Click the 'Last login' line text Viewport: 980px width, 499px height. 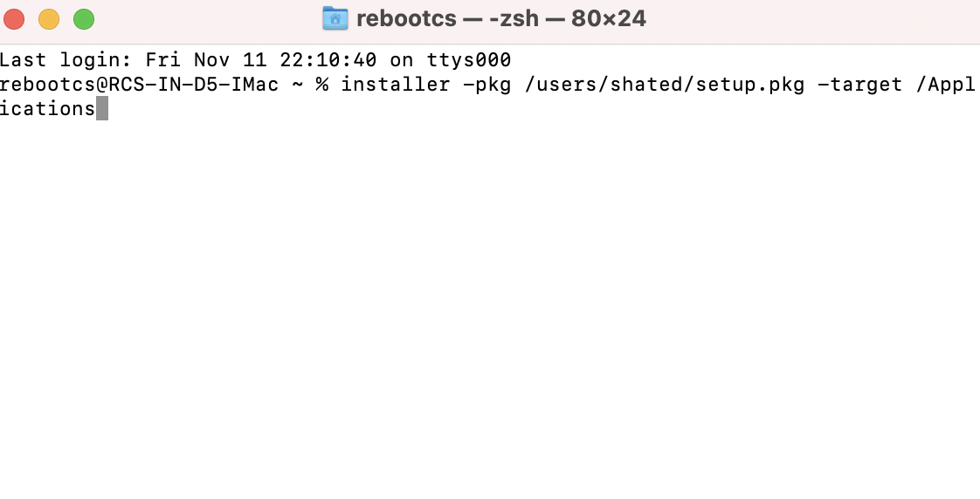click(x=256, y=60)
